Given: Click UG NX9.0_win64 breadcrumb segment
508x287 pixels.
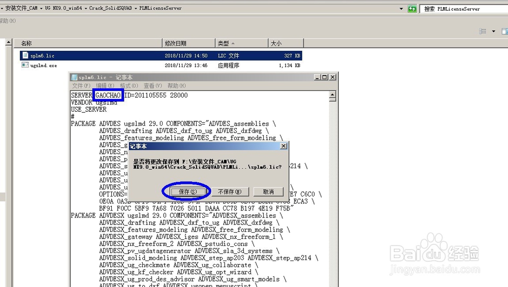Looking at the screenshot, I should coord(63,8).
